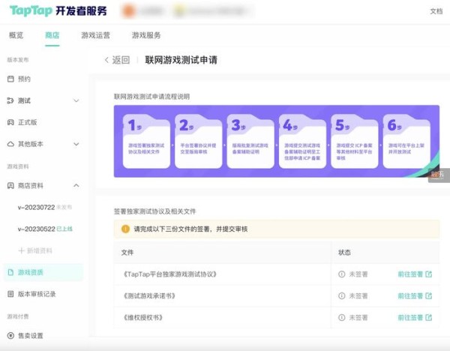The image size is (450, 351).
Task: Click step 5 card in process banner
Action: pyautogui.click(x=355, y=142)
